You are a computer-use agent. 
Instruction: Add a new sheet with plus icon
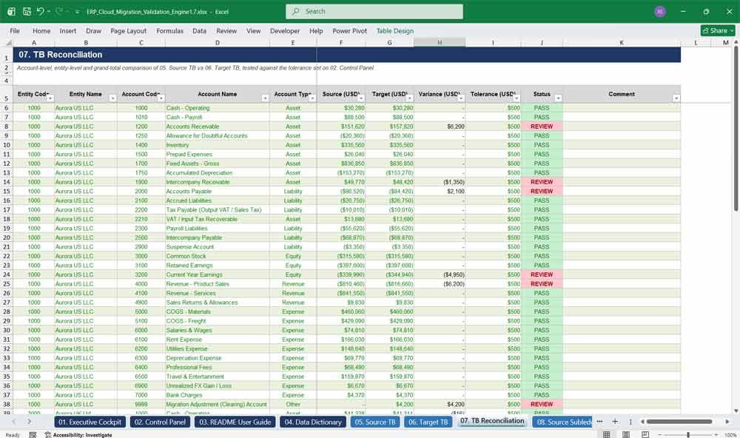pyautogui.click(x=615, y=422)
